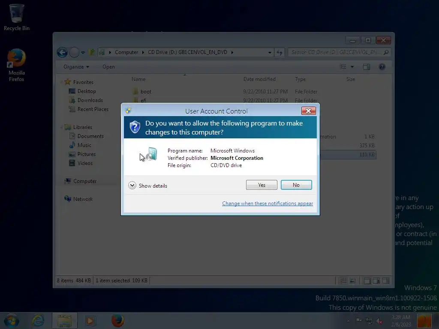Select the efi folder row
The image size is (439, 329).
coord(253,100)
